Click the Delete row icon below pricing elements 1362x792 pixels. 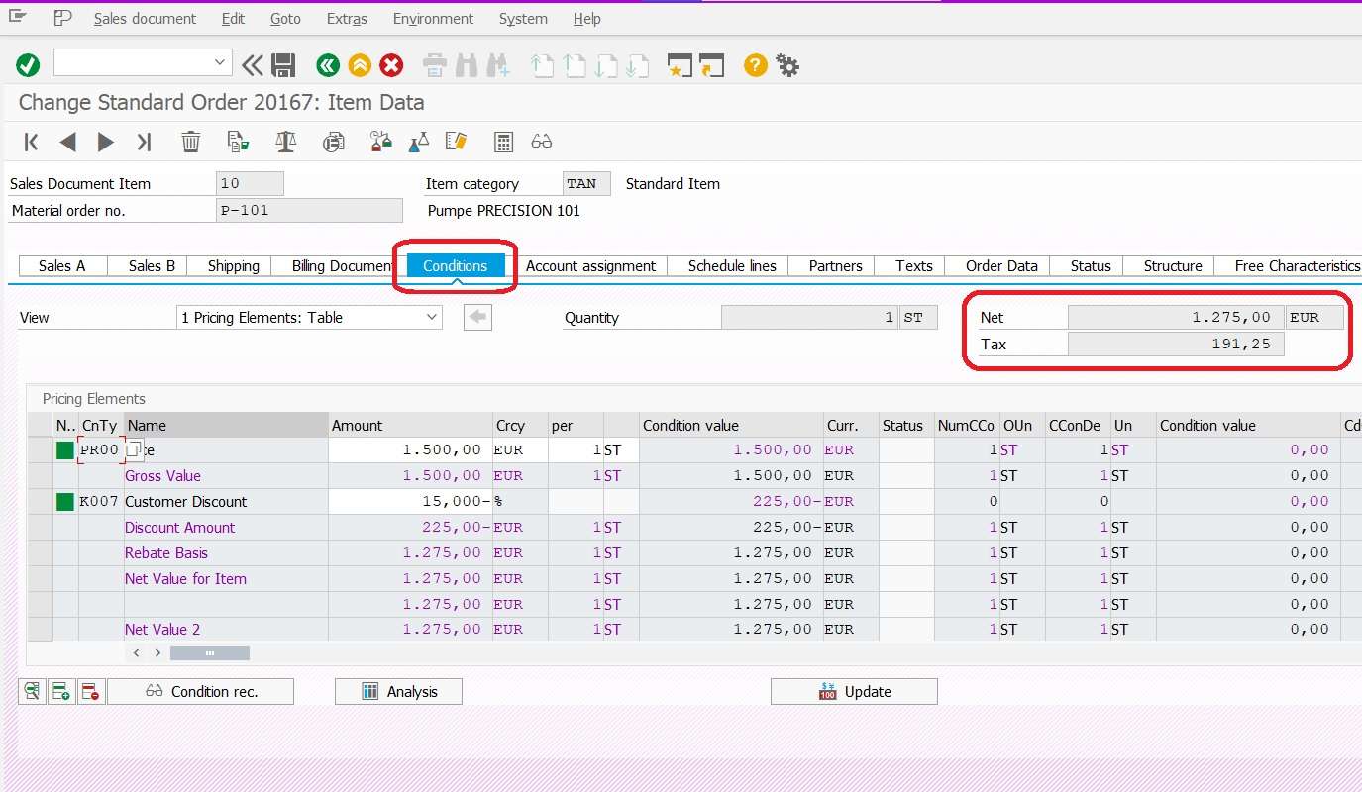tap(88, 691)
